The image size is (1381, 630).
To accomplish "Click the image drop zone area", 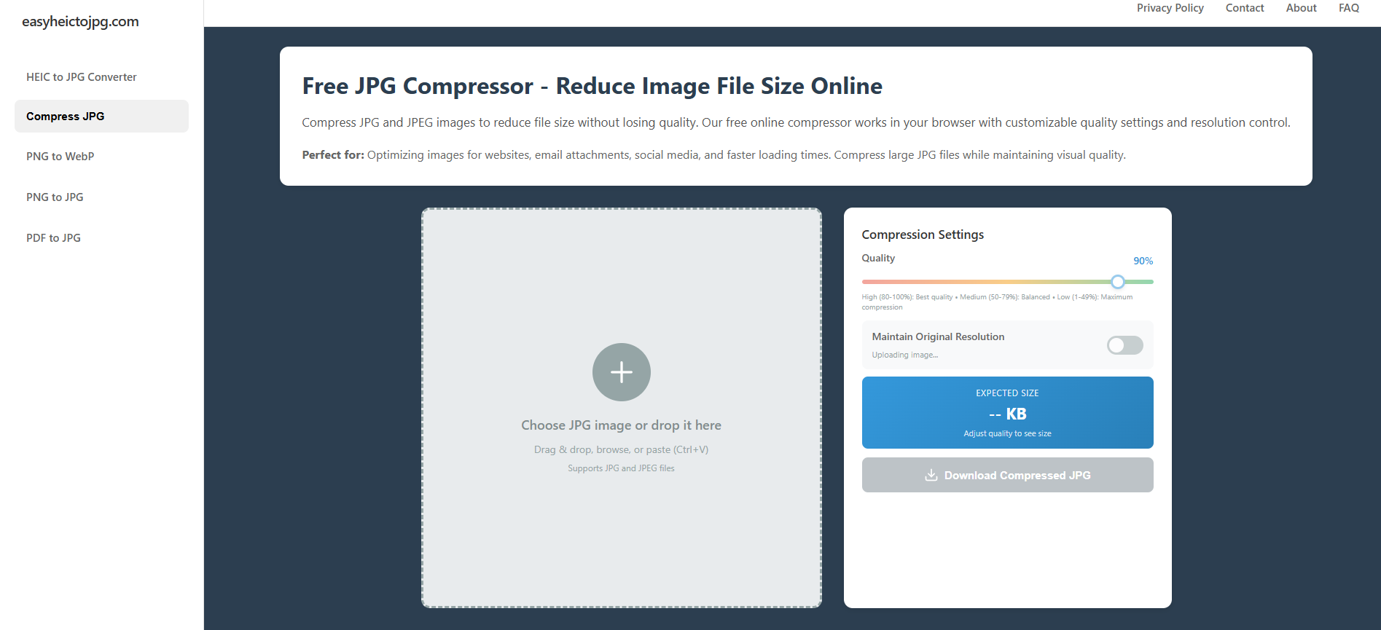I will tap(621, 408).
